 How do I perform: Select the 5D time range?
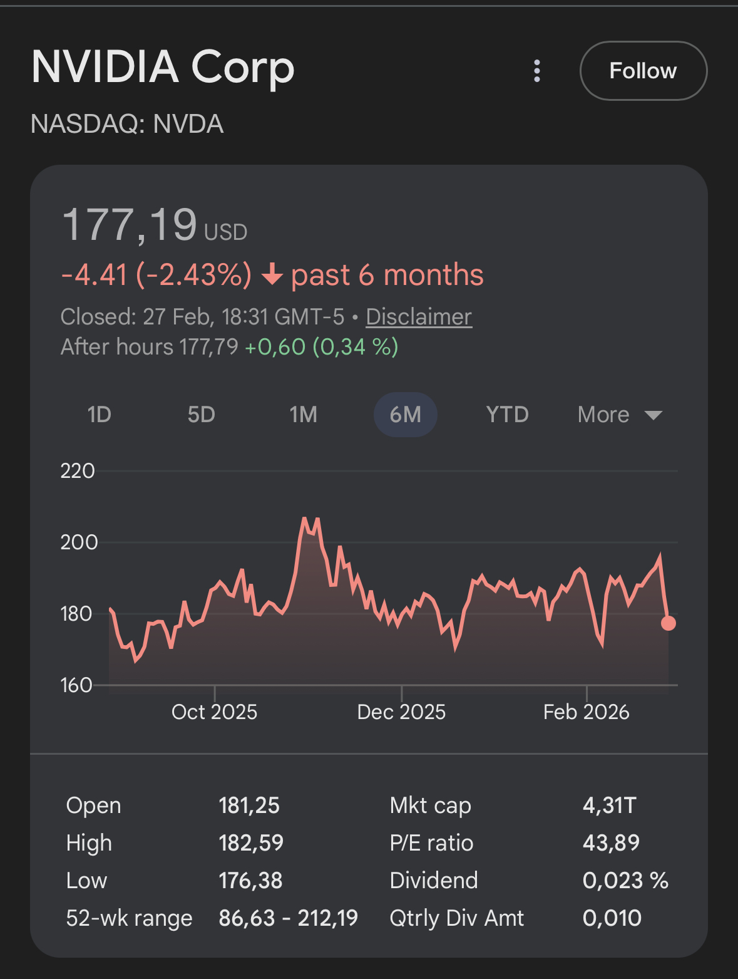pos(201,415)
